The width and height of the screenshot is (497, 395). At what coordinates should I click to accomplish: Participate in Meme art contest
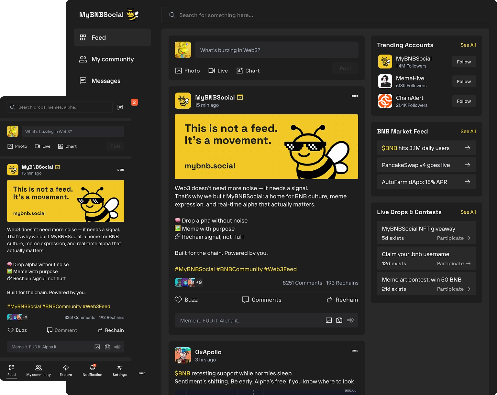[x=454, y=289]
